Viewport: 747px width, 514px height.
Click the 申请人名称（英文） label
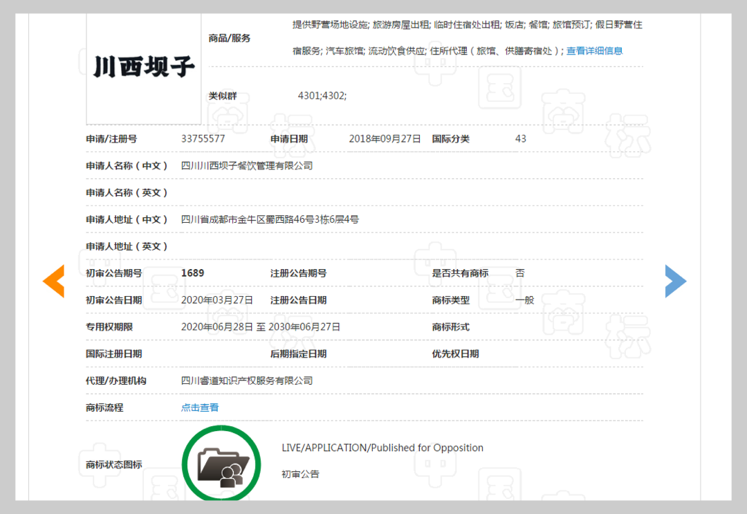coord(127,193)
